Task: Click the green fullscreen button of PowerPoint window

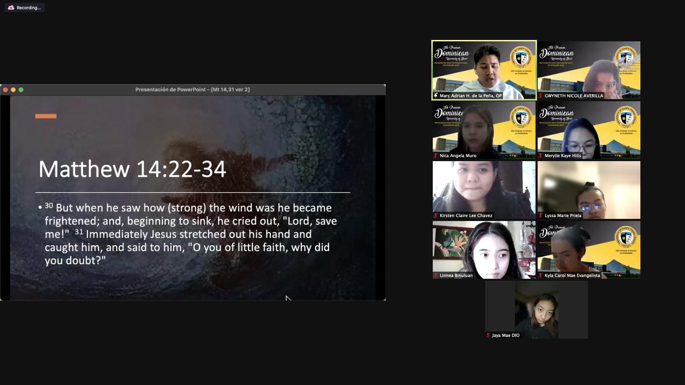Action: point(21,90)
